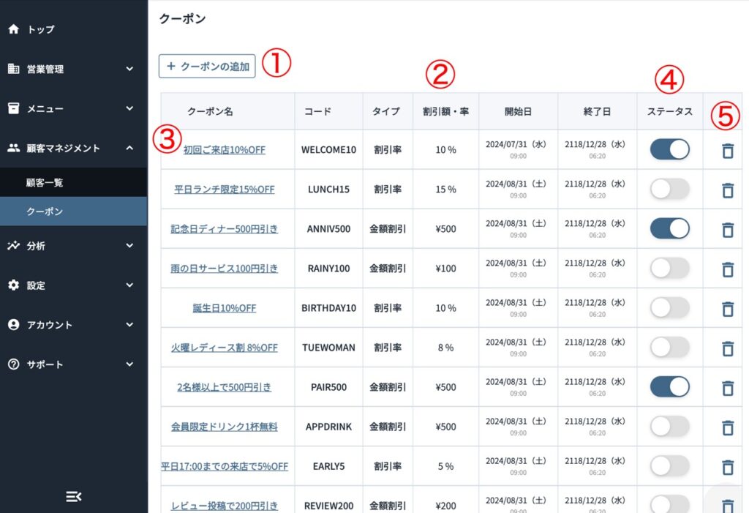Screen dimensions: 749x513
Task: Collapse sidebar using bottom menu icon
Action: click(x=73, y=496)
